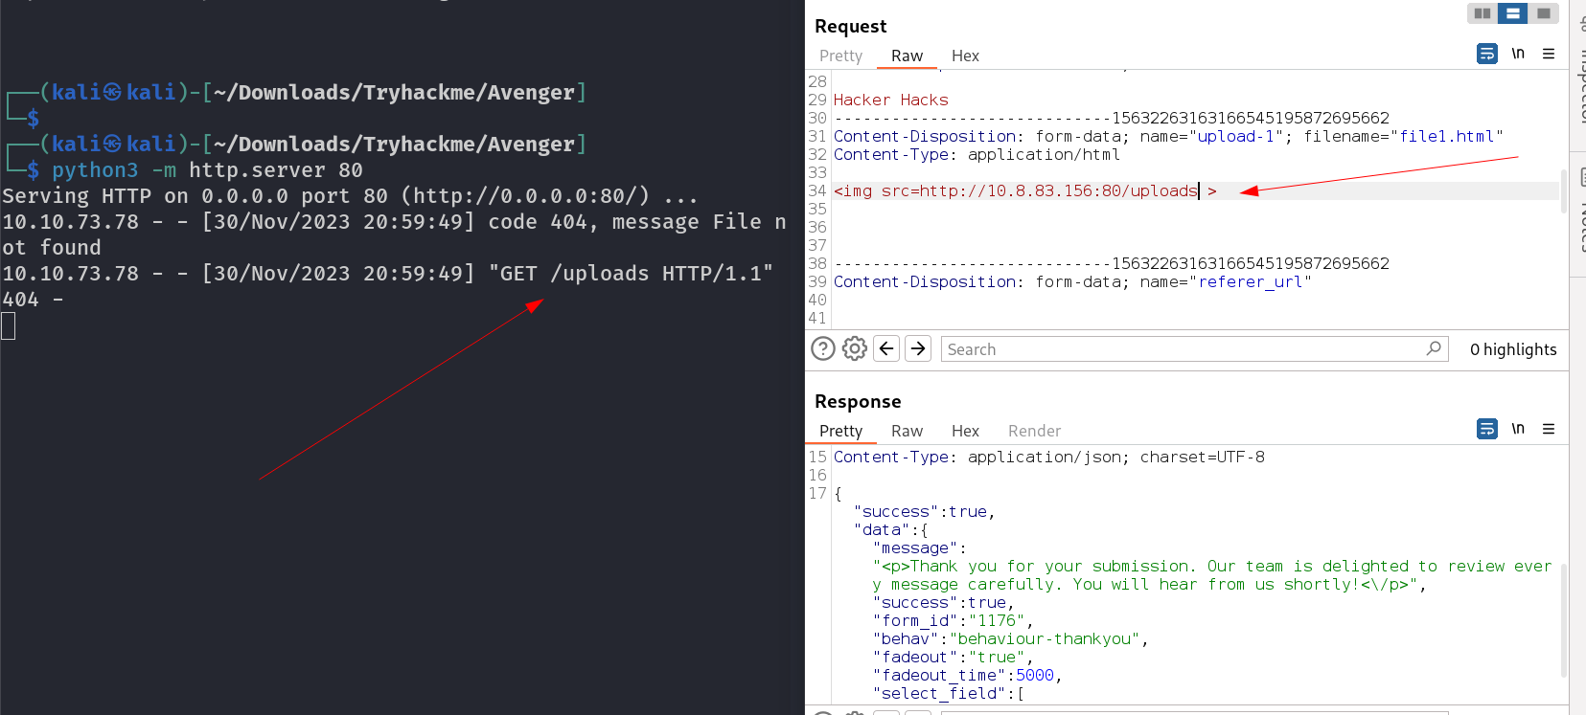Toggle word wrap in Request editor
The width and height of the screenshot is (1586, 715).
coord(1486,54)
